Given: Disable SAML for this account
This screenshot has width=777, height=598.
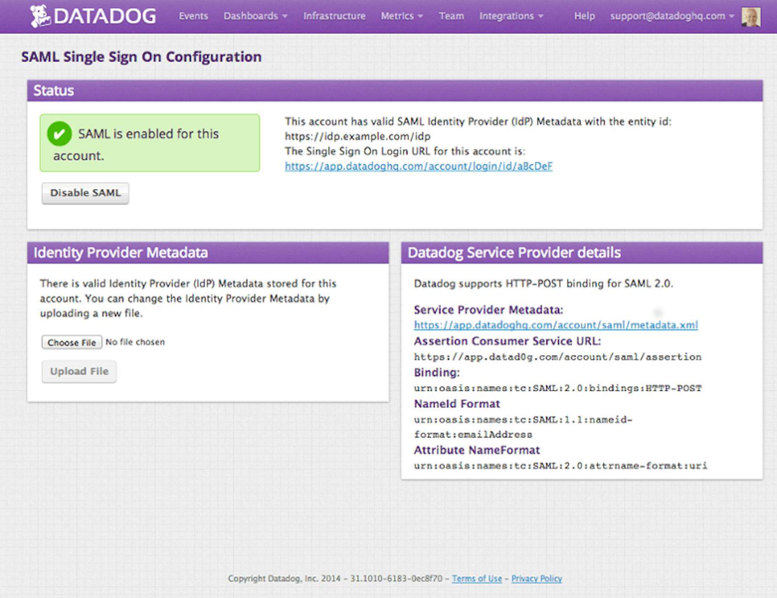Looking at the screenshot, I should (85, 193).
